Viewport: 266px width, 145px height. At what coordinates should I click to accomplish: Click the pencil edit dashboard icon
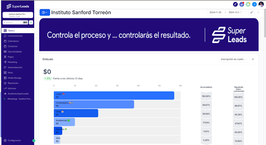pos(251,12)
